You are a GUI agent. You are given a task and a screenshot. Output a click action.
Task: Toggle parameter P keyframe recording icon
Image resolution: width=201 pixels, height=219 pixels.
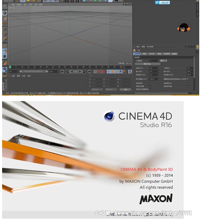[x=120, y=71]
